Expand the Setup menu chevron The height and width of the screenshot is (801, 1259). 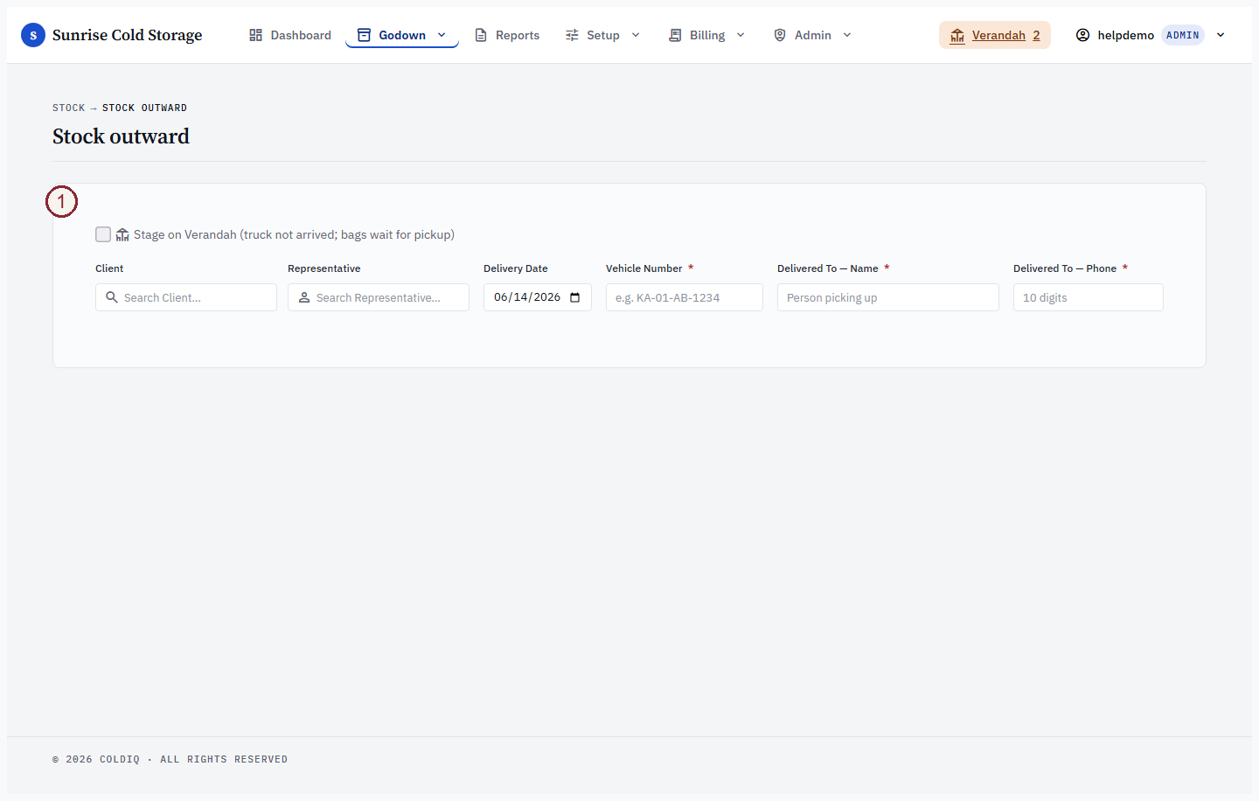point(636,35)
